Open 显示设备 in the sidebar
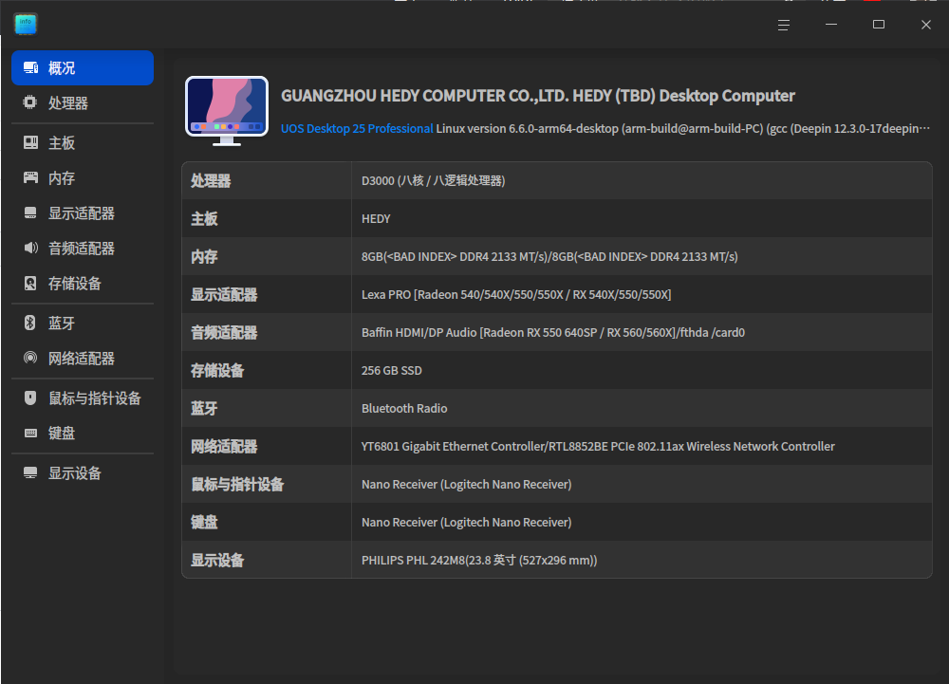 pos(83,473)
